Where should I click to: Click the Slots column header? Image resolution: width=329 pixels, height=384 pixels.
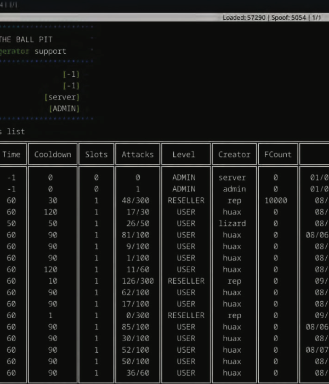tap(97, 154)
